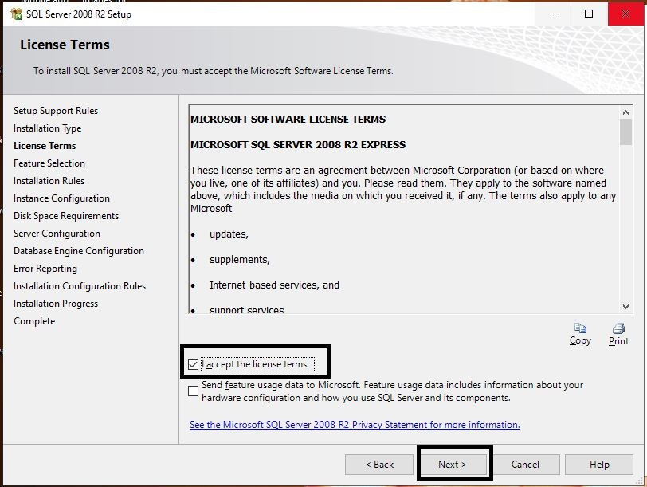
Task: Click the Print icon for license terms
Action: coord(618,328)
